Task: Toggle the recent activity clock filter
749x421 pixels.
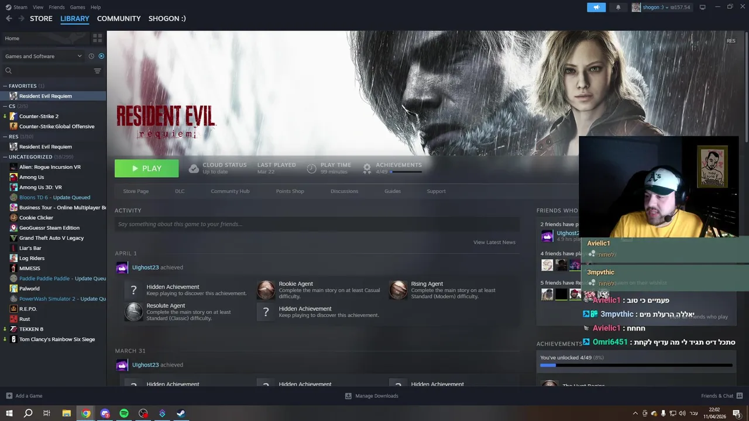Action: click(91, 56)
